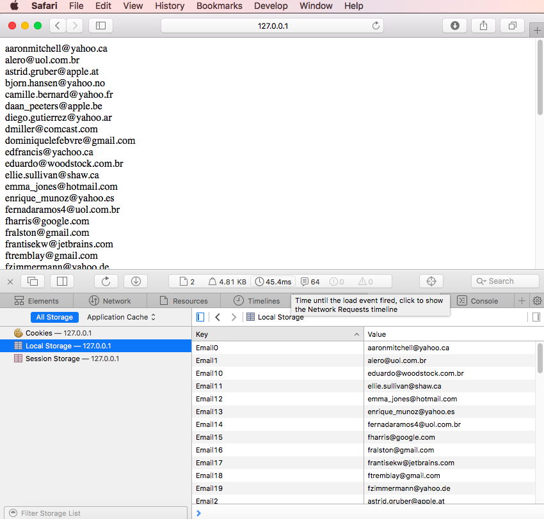544x519 pixels.
Task: Click the Filter Storage List field
Action: point(96,513)
